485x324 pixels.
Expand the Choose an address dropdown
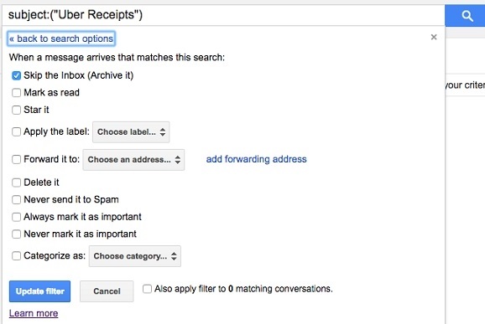(133, 160)
